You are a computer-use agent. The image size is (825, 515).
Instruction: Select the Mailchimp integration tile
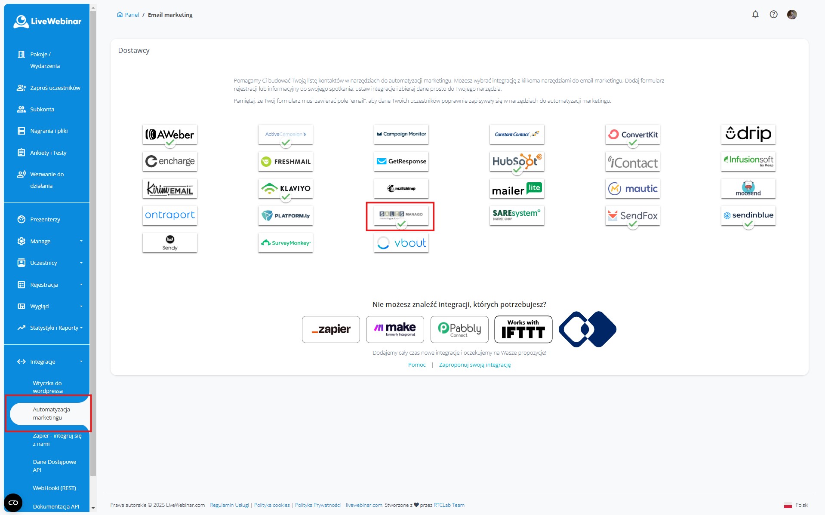click(401, 189)
